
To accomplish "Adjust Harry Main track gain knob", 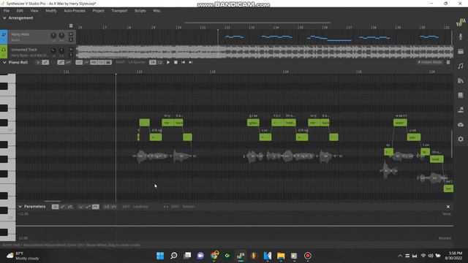I will (x=53, y=35).
